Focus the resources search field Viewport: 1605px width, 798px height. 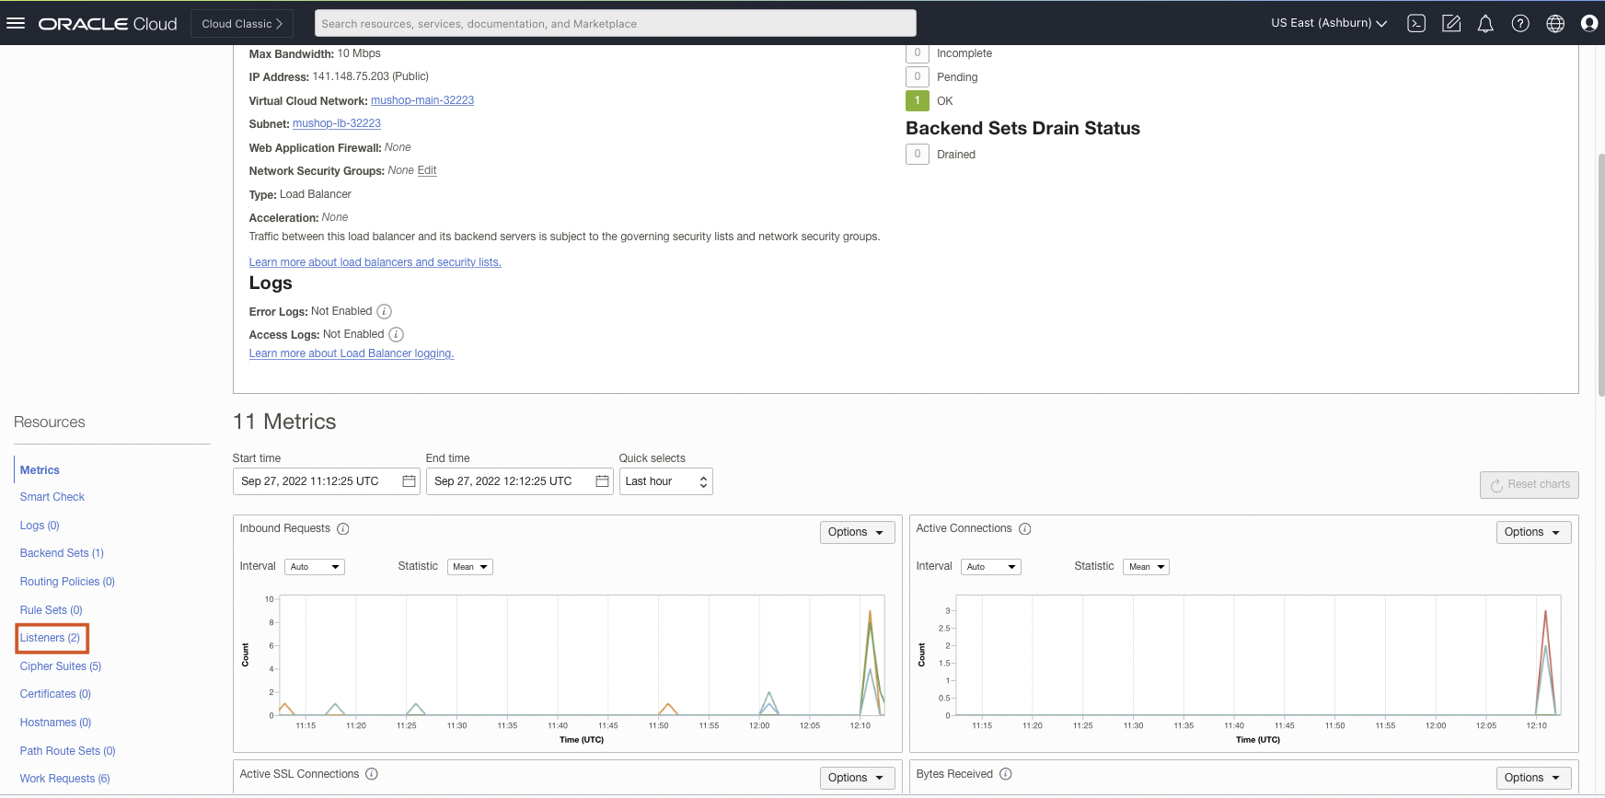click(615, 23)
